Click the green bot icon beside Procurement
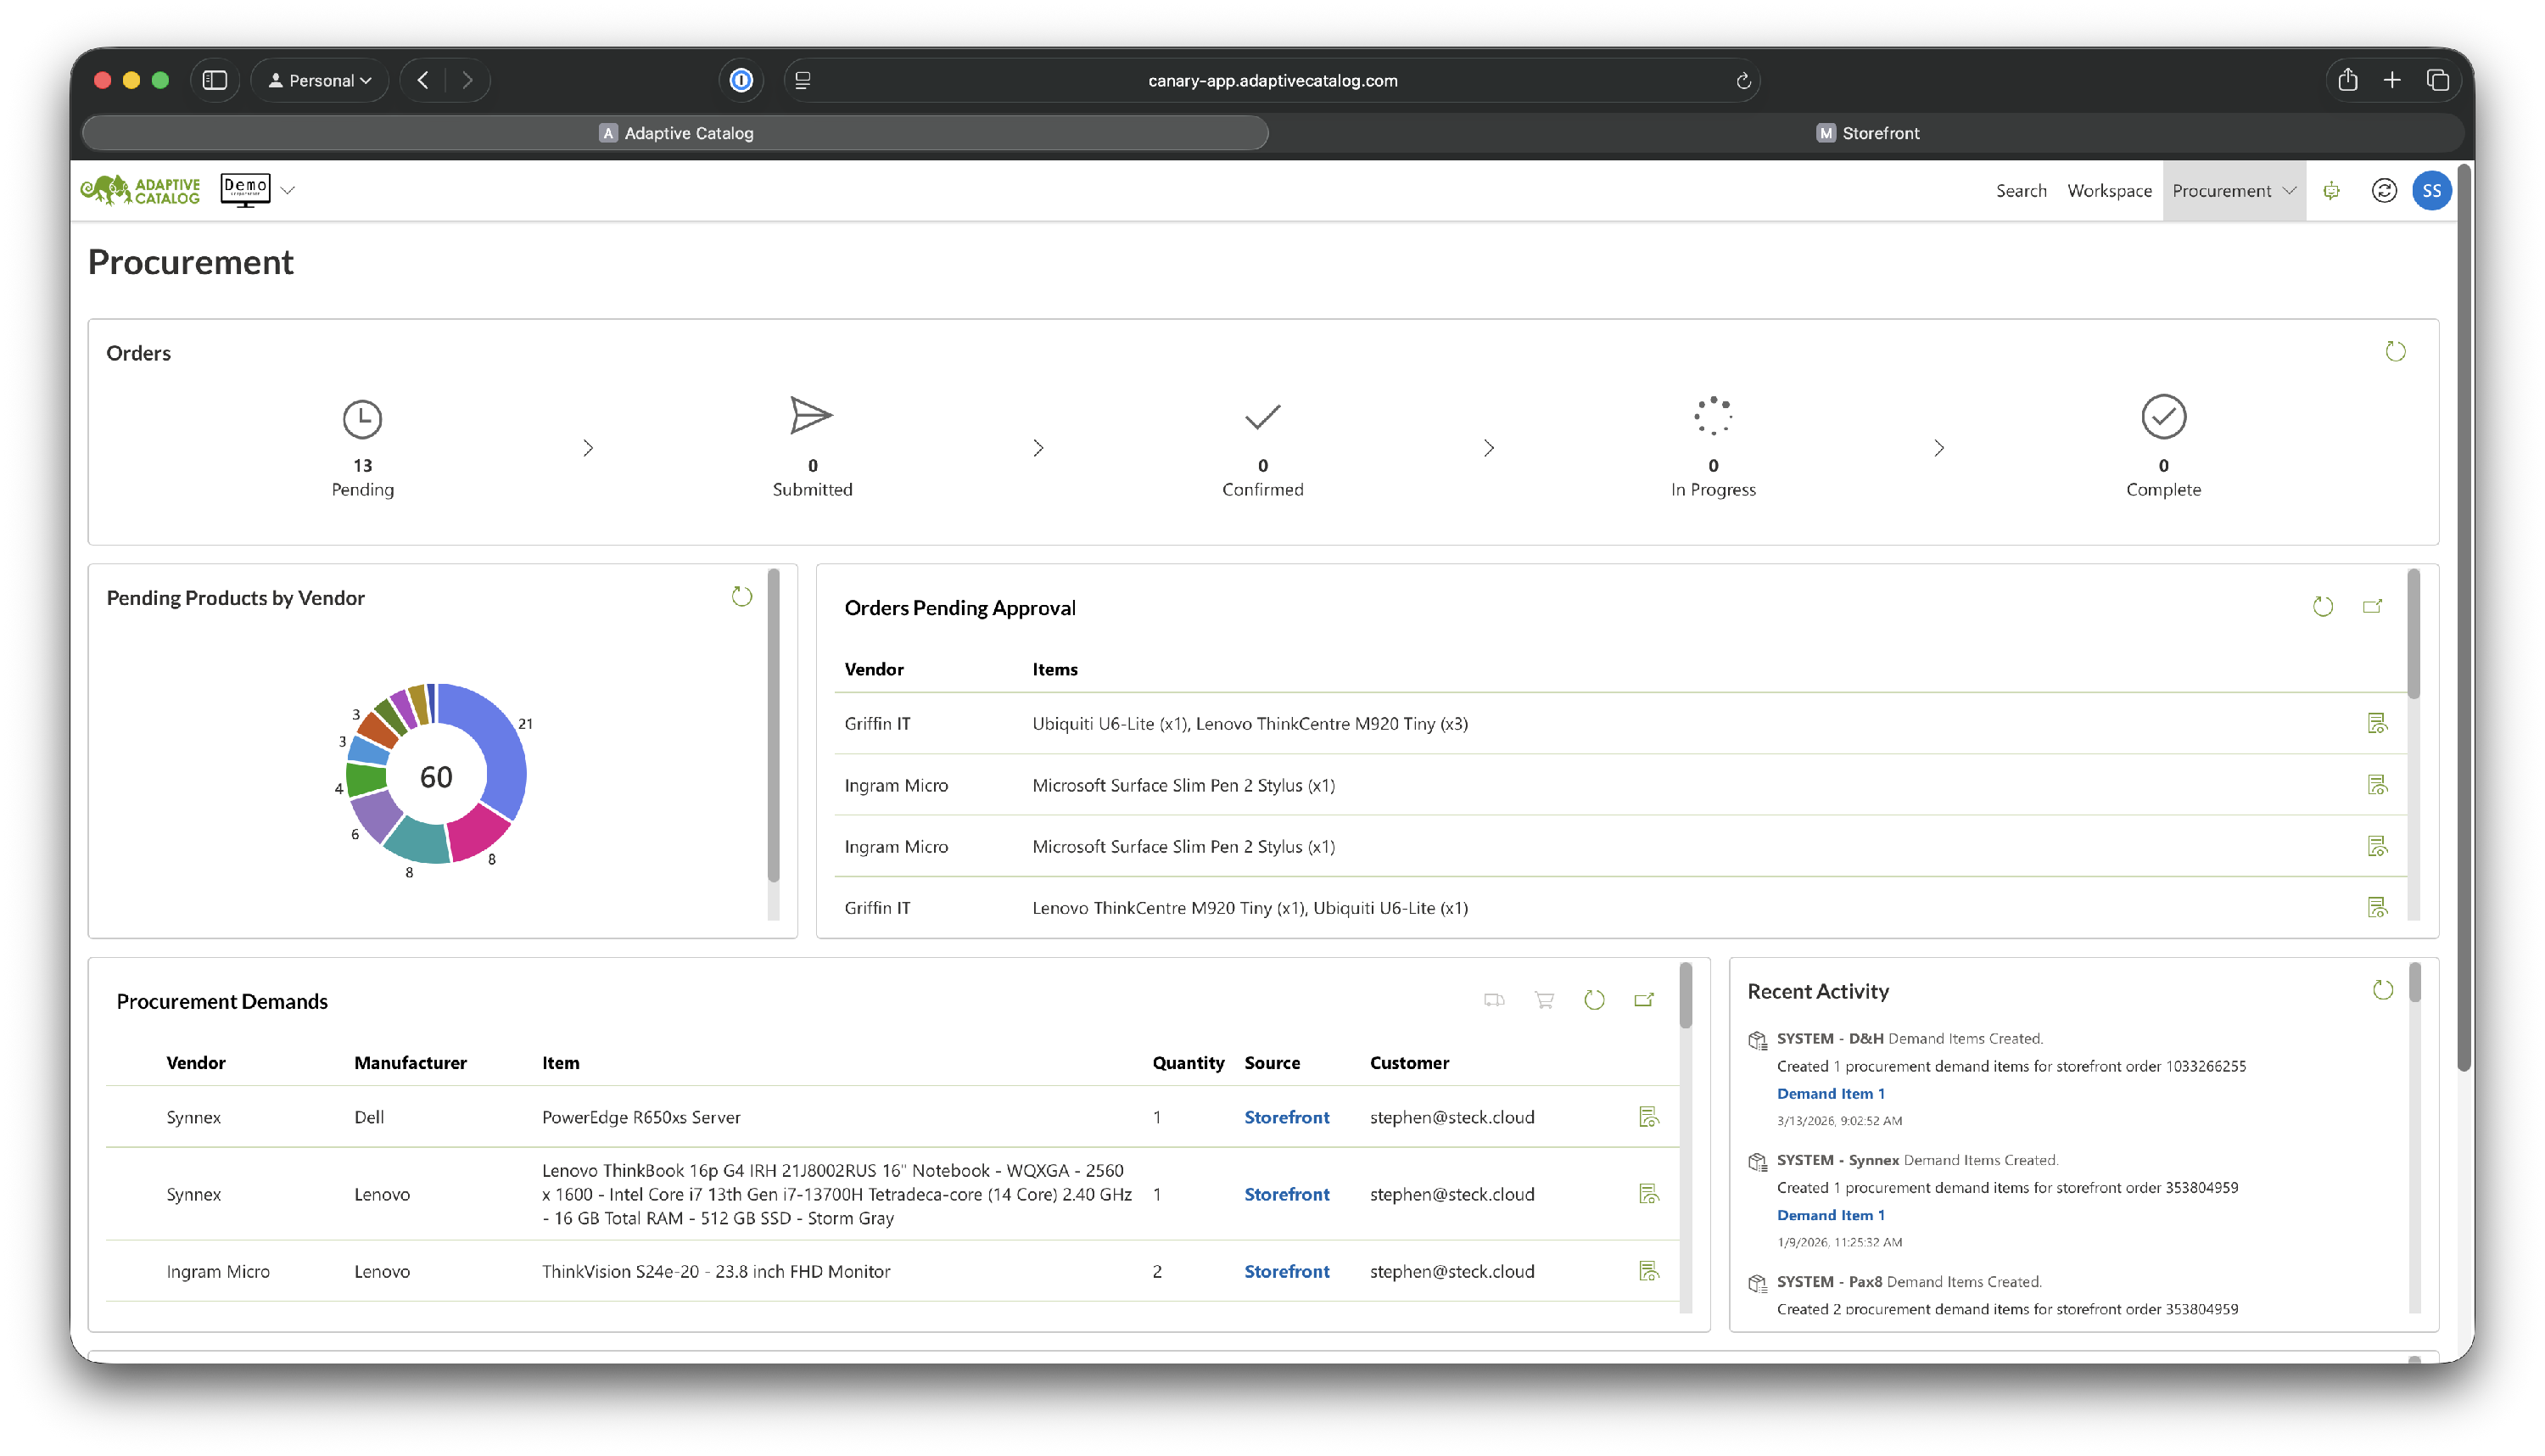This screenshot has width=2545, height=1456. click(x=2331, y=190)
